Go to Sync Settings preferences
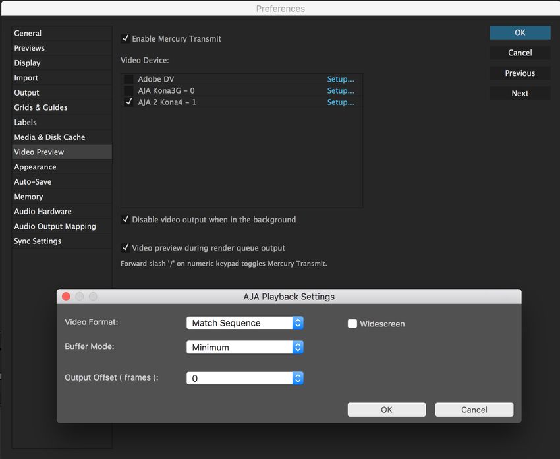 (x=62, y=241)
